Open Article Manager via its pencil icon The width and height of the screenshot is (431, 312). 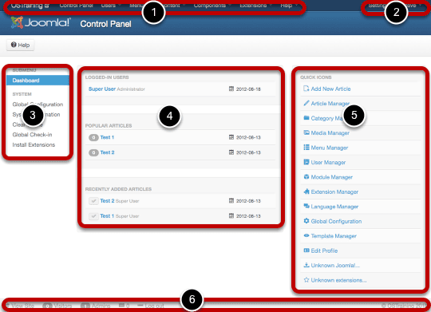(x=306, y=103)
